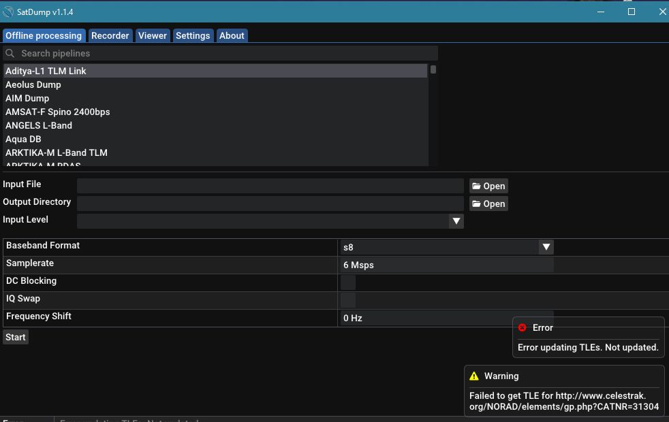Click the Frequency Shift 0 Hz field
The width and height of the screenshot is (669, 422).
tap(447, 318)
